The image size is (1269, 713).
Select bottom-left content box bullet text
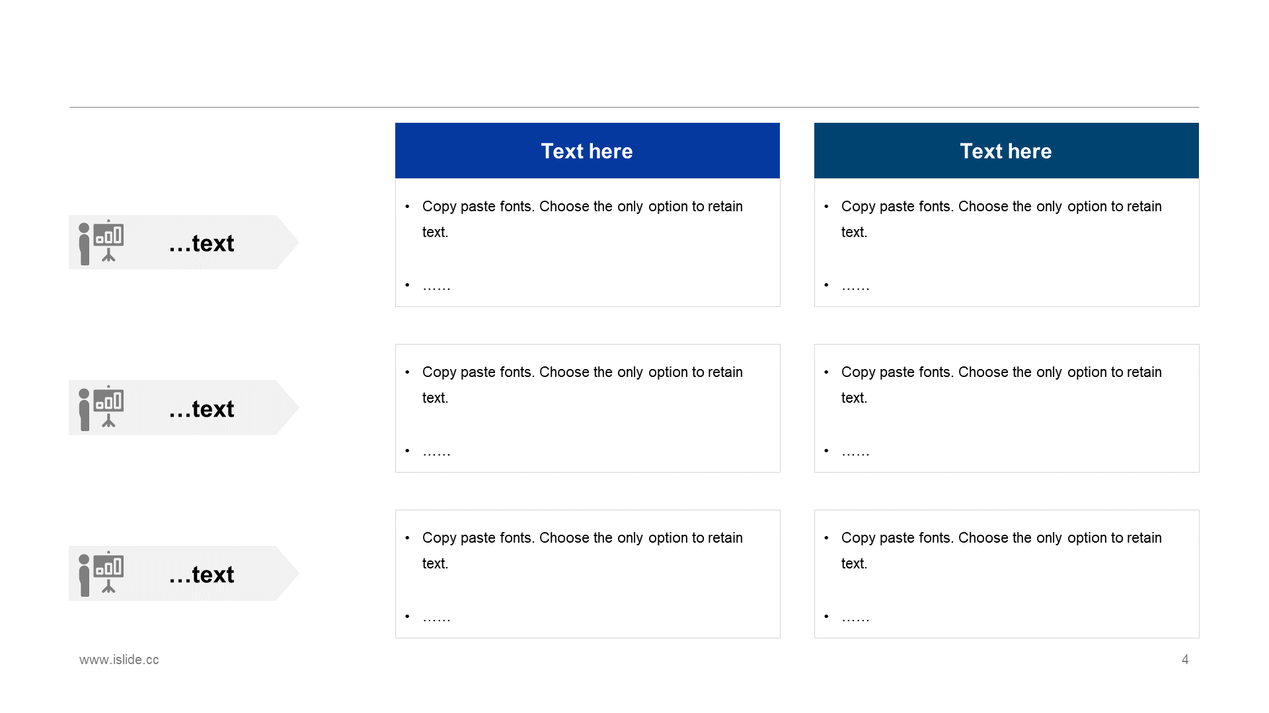[582, 551]
